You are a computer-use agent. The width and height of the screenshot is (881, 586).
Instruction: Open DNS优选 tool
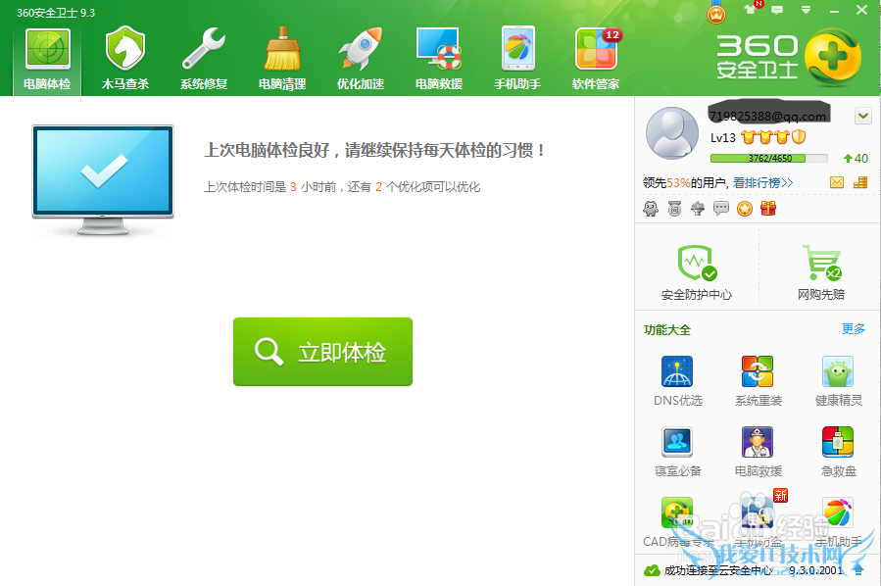click(677, 381)
